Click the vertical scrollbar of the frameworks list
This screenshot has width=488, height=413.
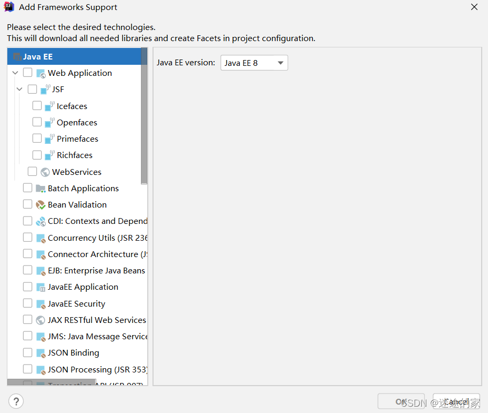144,116
